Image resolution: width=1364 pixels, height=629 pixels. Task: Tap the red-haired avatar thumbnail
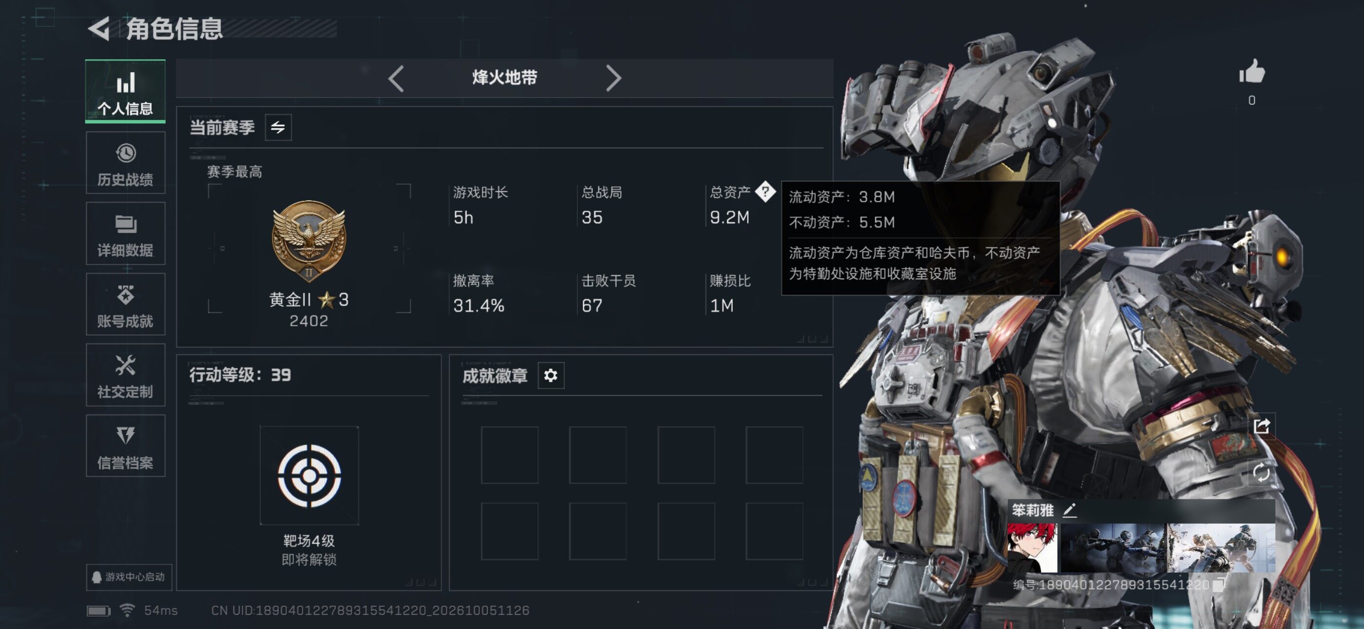1032,548
